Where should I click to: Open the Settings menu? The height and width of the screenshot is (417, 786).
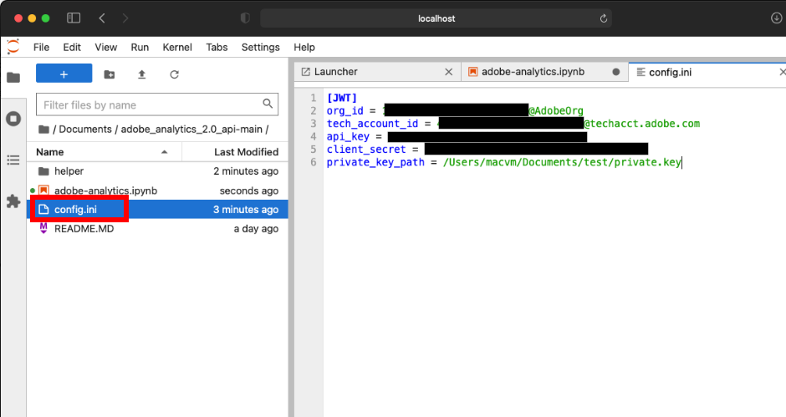pyautogui.click(x=261, y=47)
